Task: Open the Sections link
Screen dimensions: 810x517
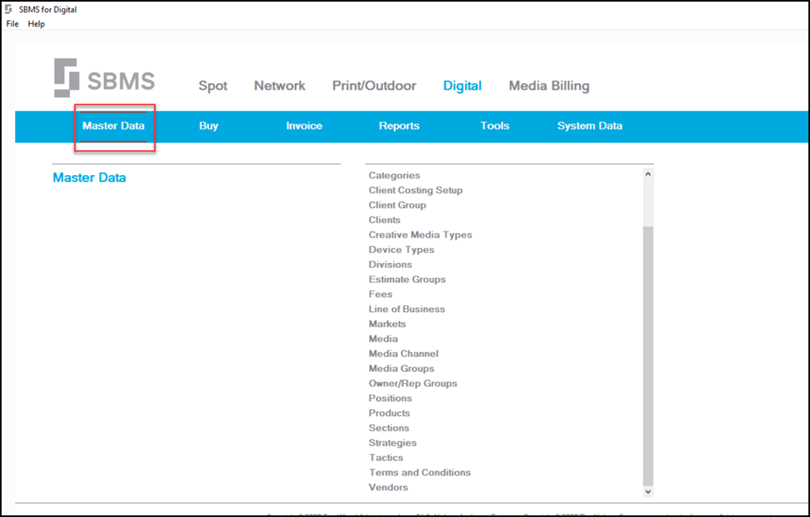Action: [389, 427]
